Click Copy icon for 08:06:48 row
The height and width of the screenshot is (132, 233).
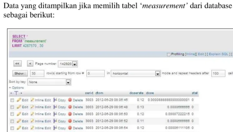point(55,107)
